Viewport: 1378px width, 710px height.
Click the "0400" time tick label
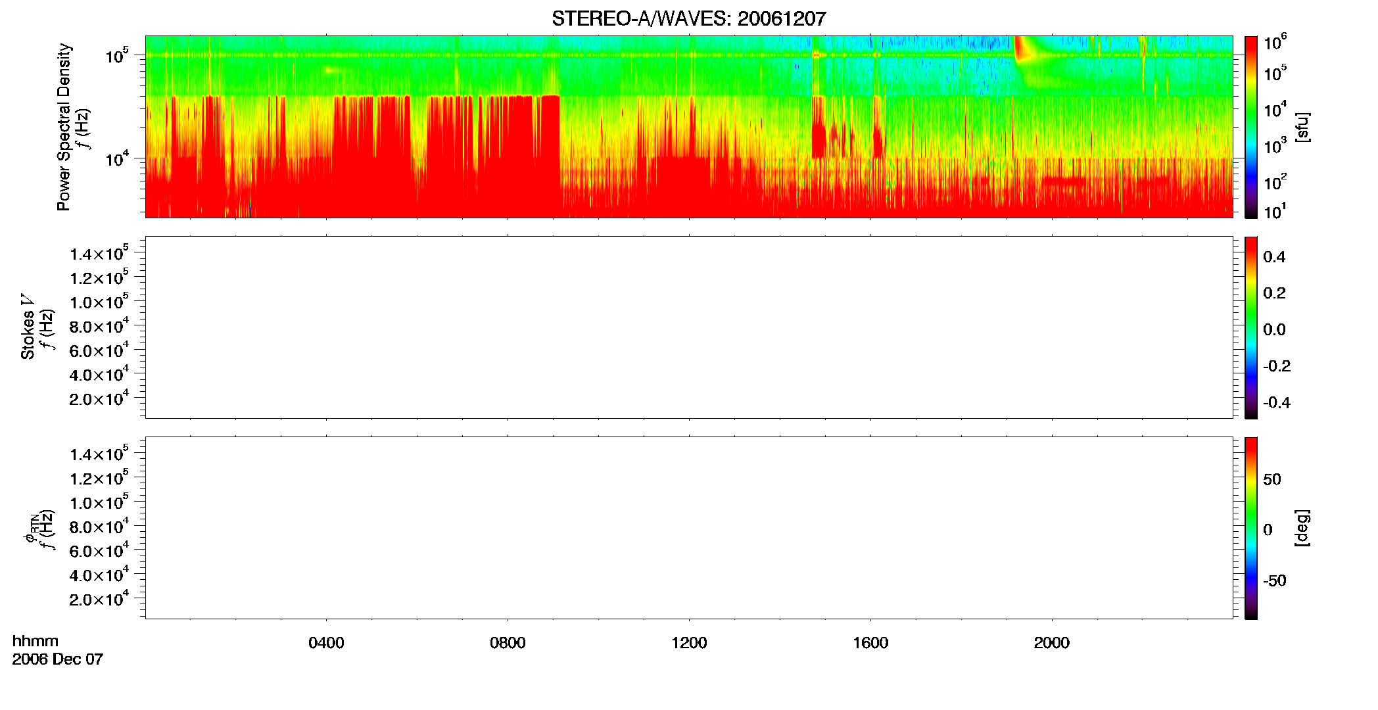(x=326, y=643)
